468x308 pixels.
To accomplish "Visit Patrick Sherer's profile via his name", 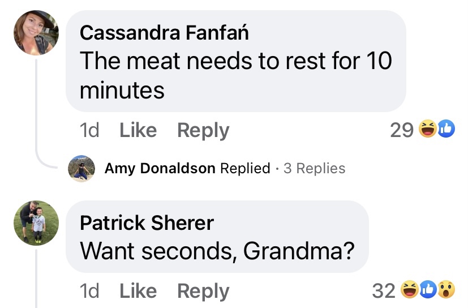I will coord(147,223).
